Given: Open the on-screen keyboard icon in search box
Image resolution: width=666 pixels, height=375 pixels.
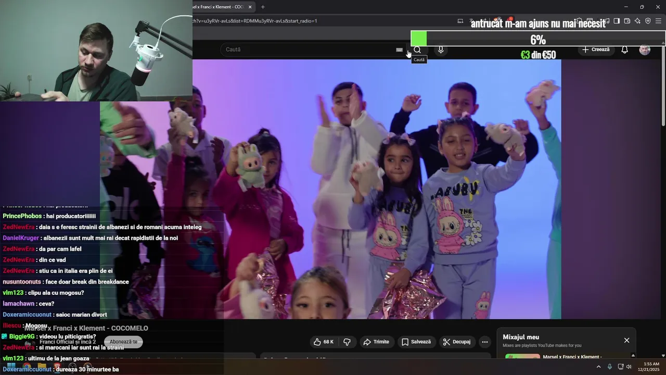Looking at the screenshot, I should [399, 49].
